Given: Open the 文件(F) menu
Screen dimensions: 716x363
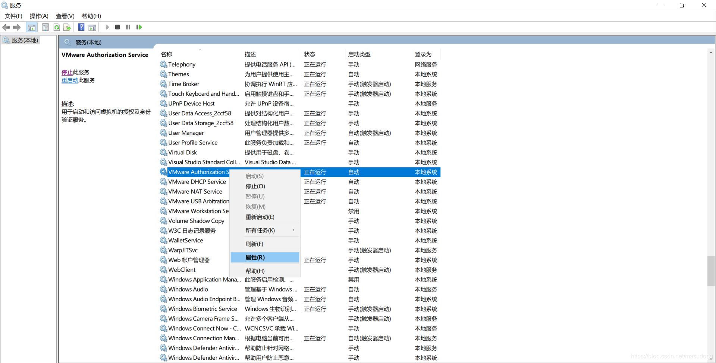Looking at the screenshot, I should [13, 16].
